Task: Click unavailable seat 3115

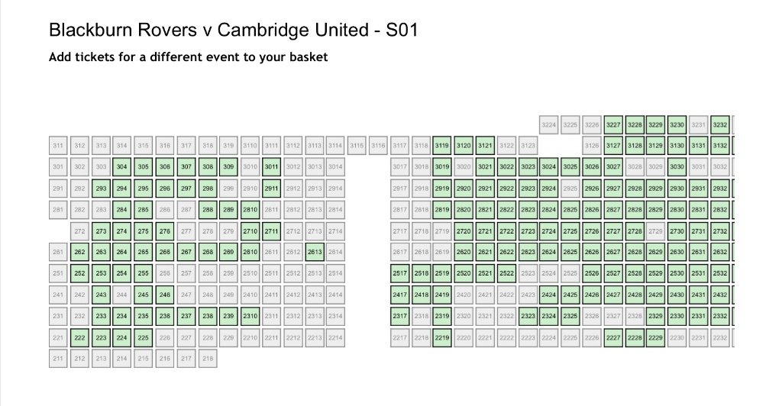Action: (357, 146)
